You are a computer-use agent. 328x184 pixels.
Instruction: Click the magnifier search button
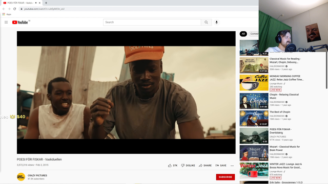pyautogui.click(x=206, y=22)
